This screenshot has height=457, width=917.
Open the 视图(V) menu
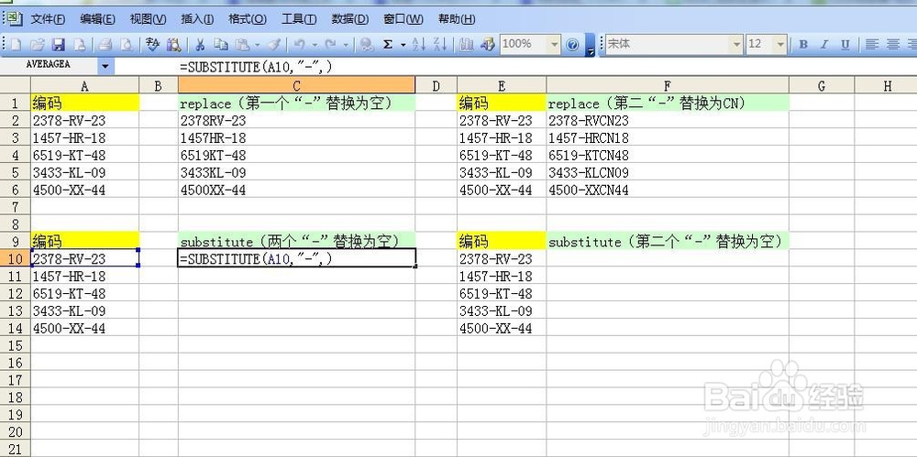[148, 19]
